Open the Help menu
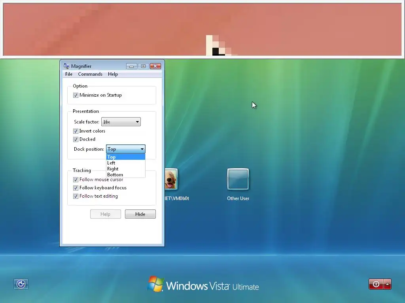The width and height of the screenshot is (405, 303). point(113,74)
